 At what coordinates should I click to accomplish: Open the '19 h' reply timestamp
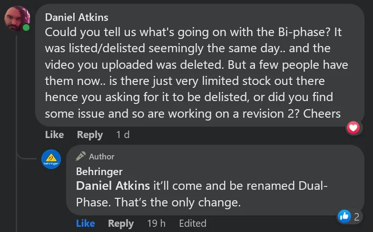(156, 223)
